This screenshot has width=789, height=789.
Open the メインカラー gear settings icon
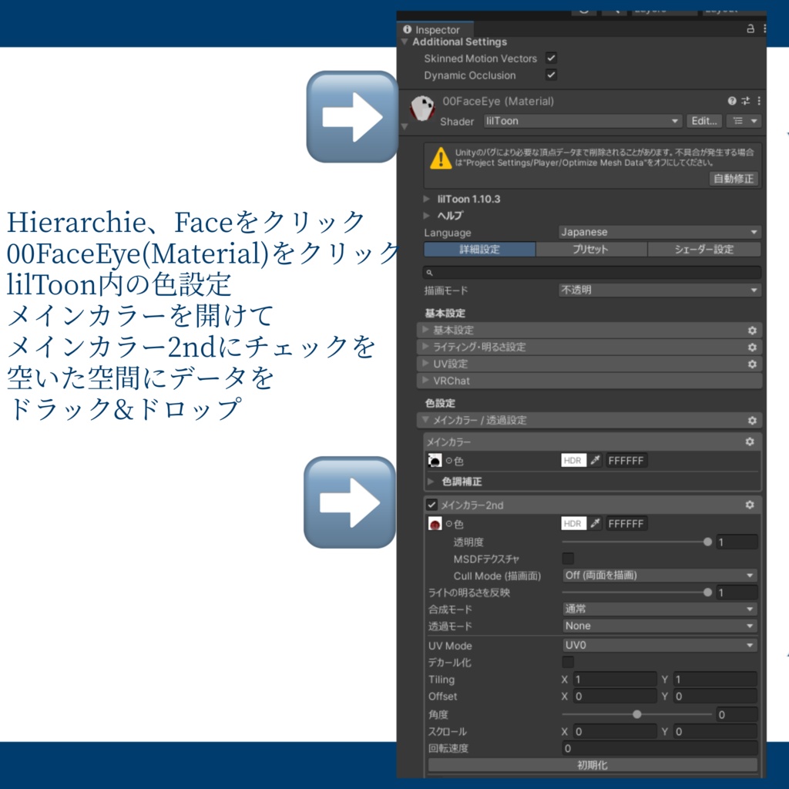pos(750,442)
